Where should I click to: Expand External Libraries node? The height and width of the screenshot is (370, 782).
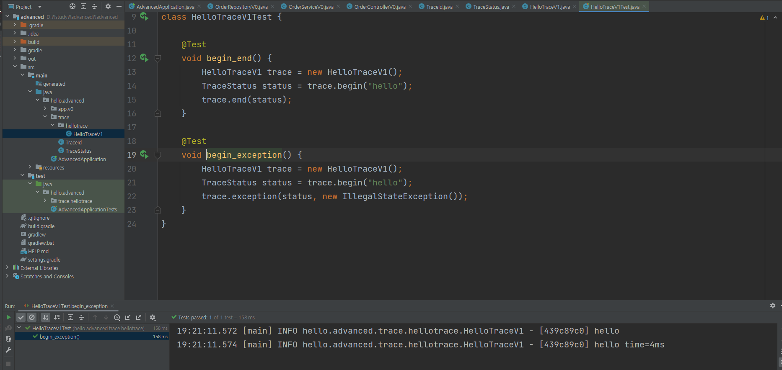point(7,268)
